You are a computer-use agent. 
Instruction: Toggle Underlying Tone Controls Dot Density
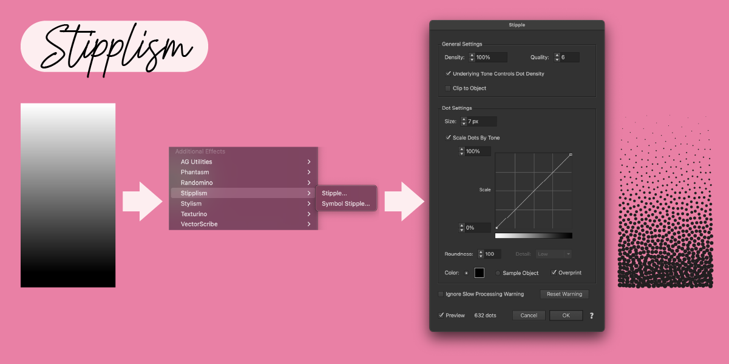tap(448, 73)
